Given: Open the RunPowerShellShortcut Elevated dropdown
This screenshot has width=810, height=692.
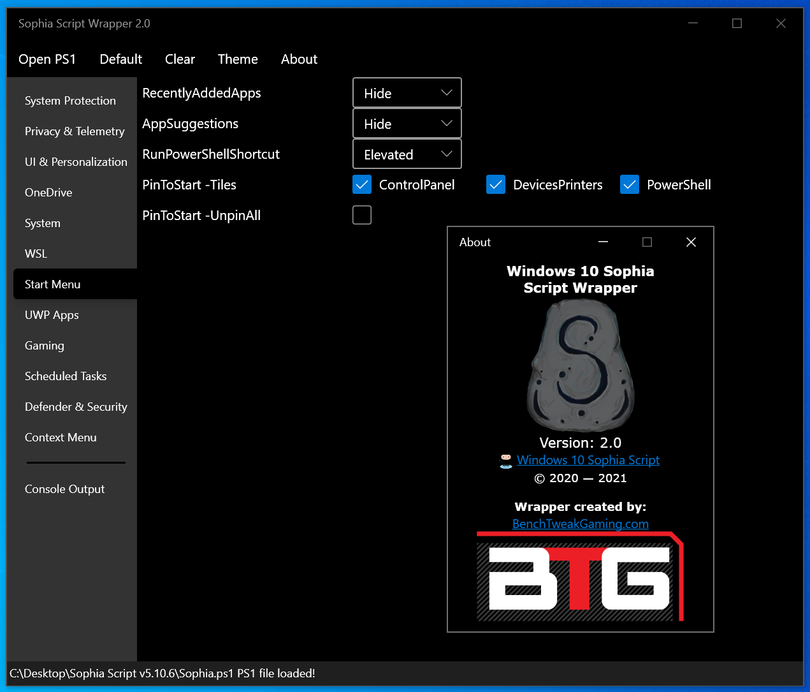Looking at the screenshot, I should (x=407, y=154).
